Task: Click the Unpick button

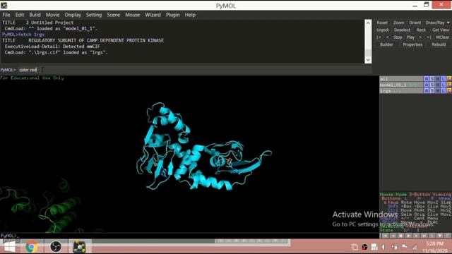Action: [x=383, y=30]
